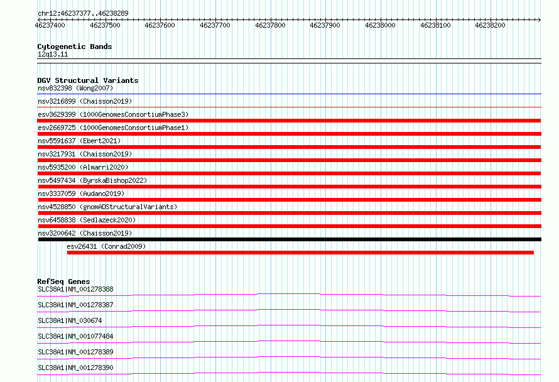Image resolution: width=559 pixels, height=382 pixels.
Task: Open variant nsv6458838 (Sedlazeck2020)
Action: point(87,220)
